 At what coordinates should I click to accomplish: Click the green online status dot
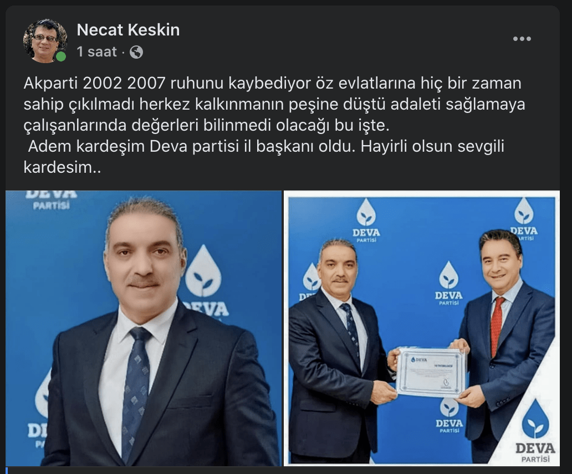tap(61, 56)
